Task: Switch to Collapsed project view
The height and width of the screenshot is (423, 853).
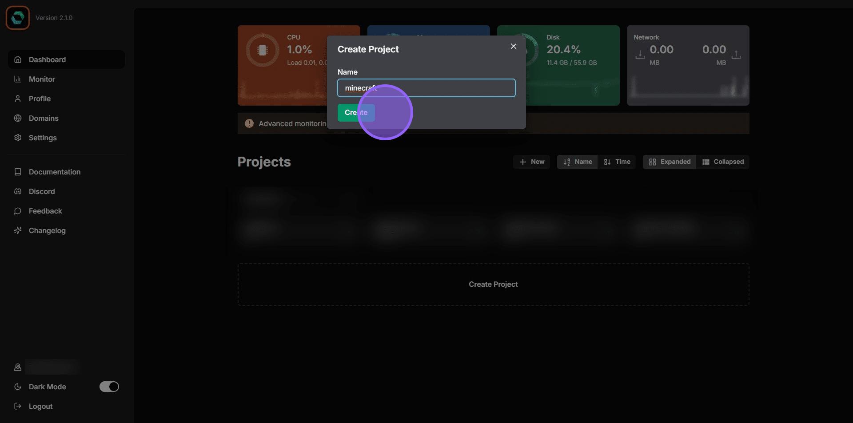Action: tap(723, 162)
